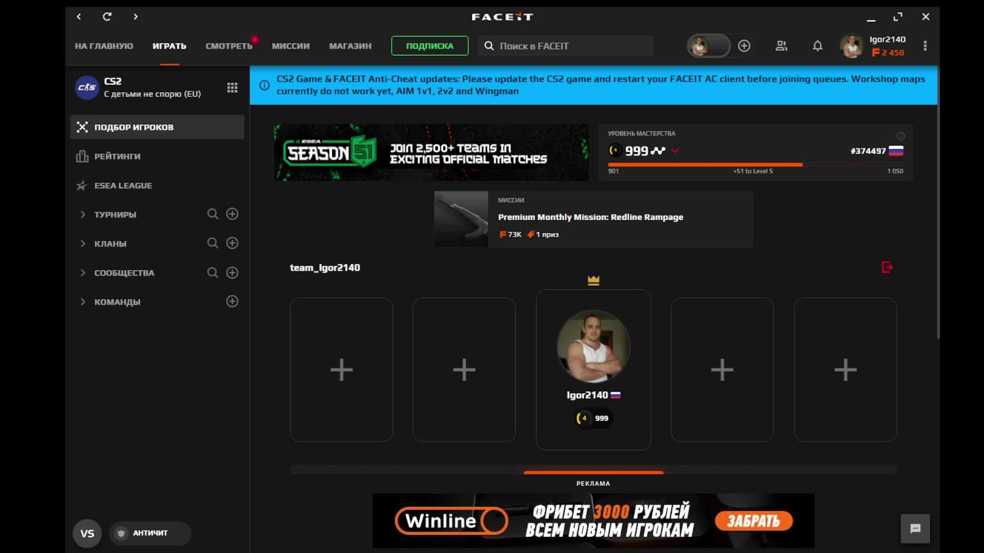The image size is (984, 553).
Task: Create a new clan with the plus icon
Action: 232,243
